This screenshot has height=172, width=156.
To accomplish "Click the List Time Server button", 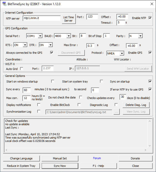I will pos(69,19).
